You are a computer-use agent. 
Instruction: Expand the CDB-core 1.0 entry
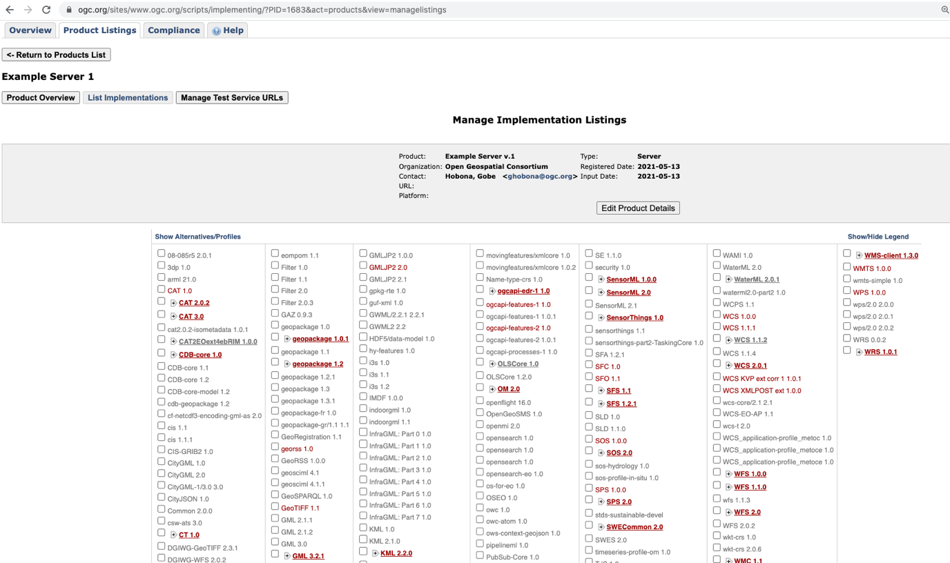point(174,355)
